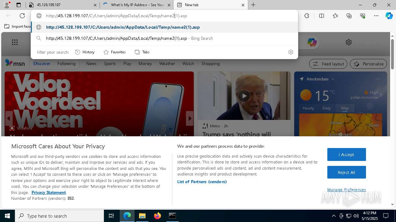Screen dimensions: 396x222
Task: Show hidden system tray icons
Action: (334, 216)
